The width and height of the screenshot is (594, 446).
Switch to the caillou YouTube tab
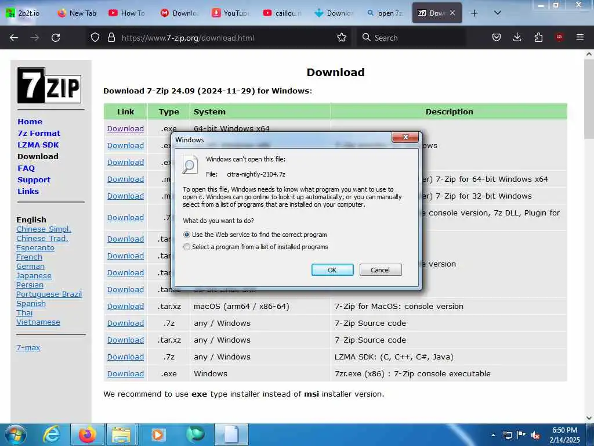(x=282, y=13)
